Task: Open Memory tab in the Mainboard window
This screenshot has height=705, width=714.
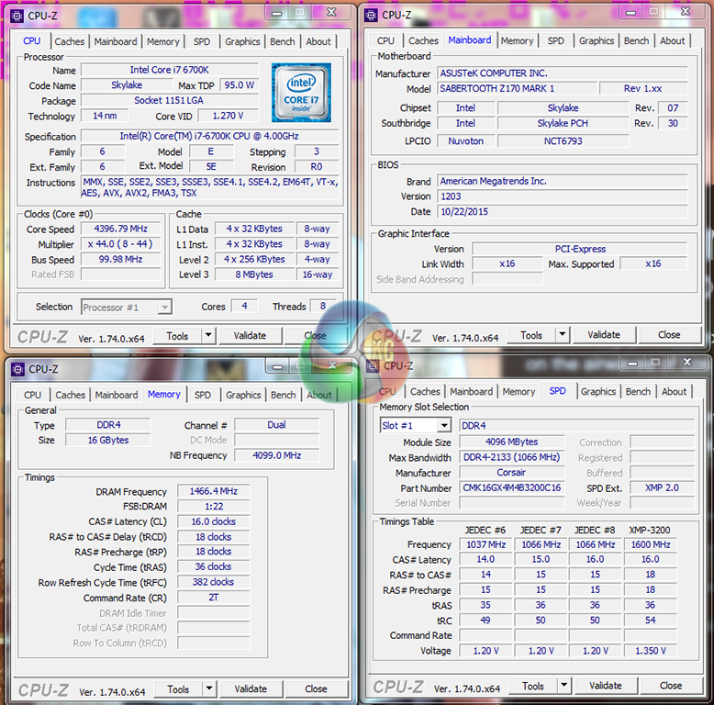Action: coord(517,40)
